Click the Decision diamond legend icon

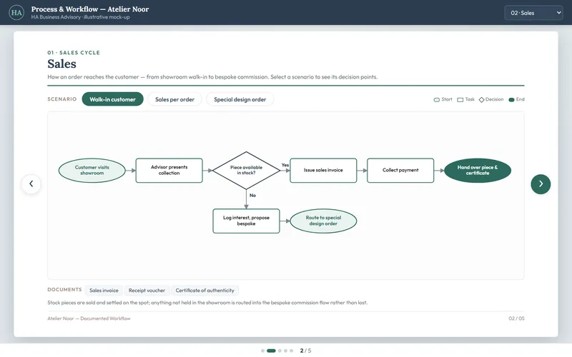(481, 99)
